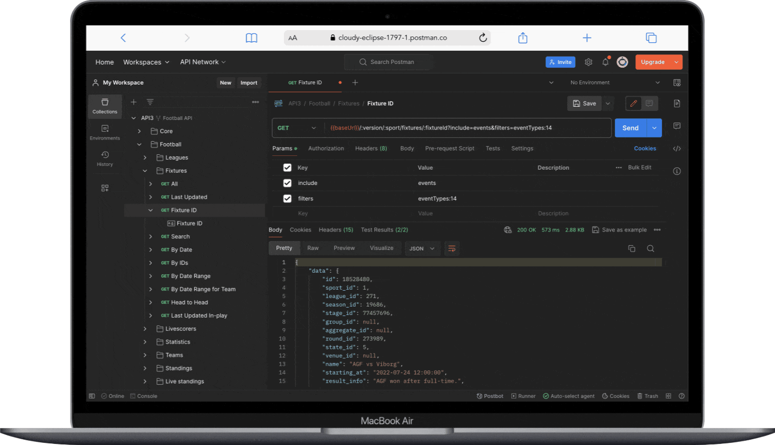Uncheck the filters parameter checkbox

(x=287, y=199)
